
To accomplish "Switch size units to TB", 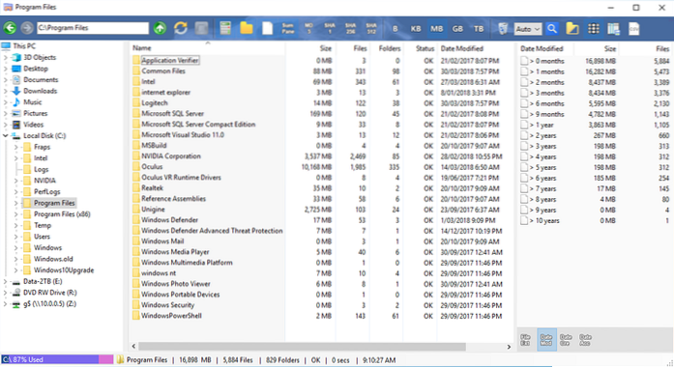I will click(479, 29).
